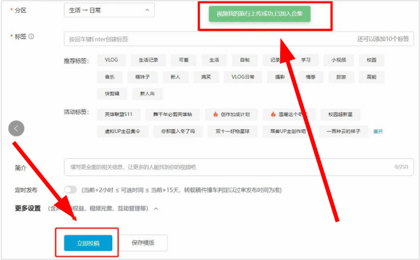Click the 保存模版 button

click(x=143, y=243)
